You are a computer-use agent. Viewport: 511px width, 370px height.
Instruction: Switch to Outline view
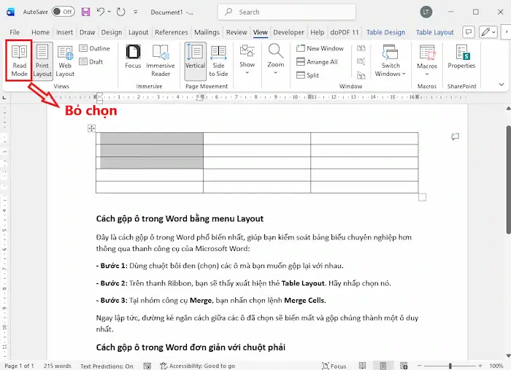tap(94, 48)
